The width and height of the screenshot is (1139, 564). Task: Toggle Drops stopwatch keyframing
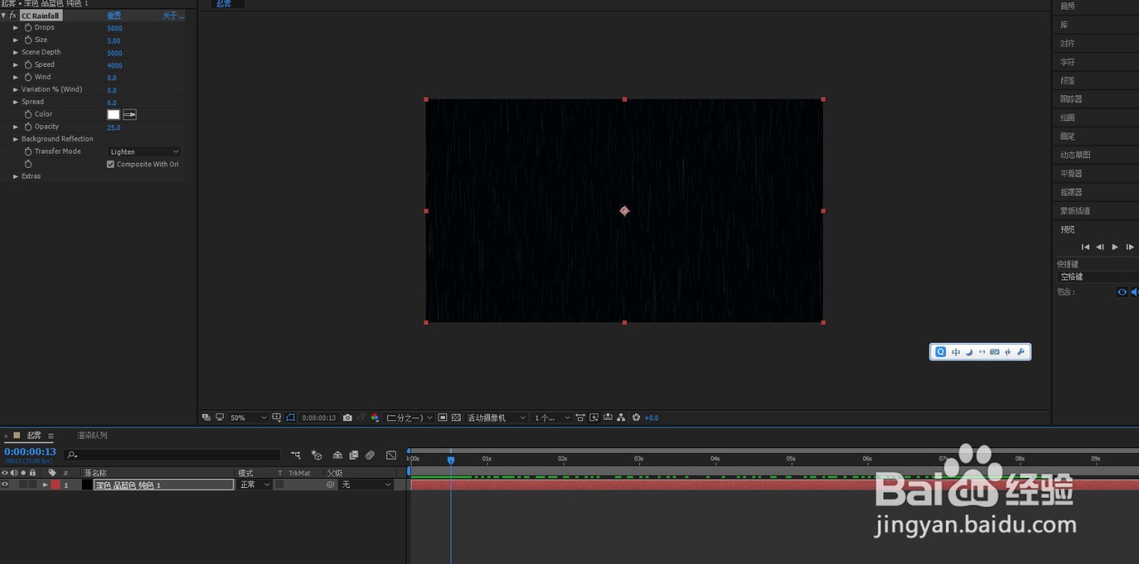(x=28, y=28)
